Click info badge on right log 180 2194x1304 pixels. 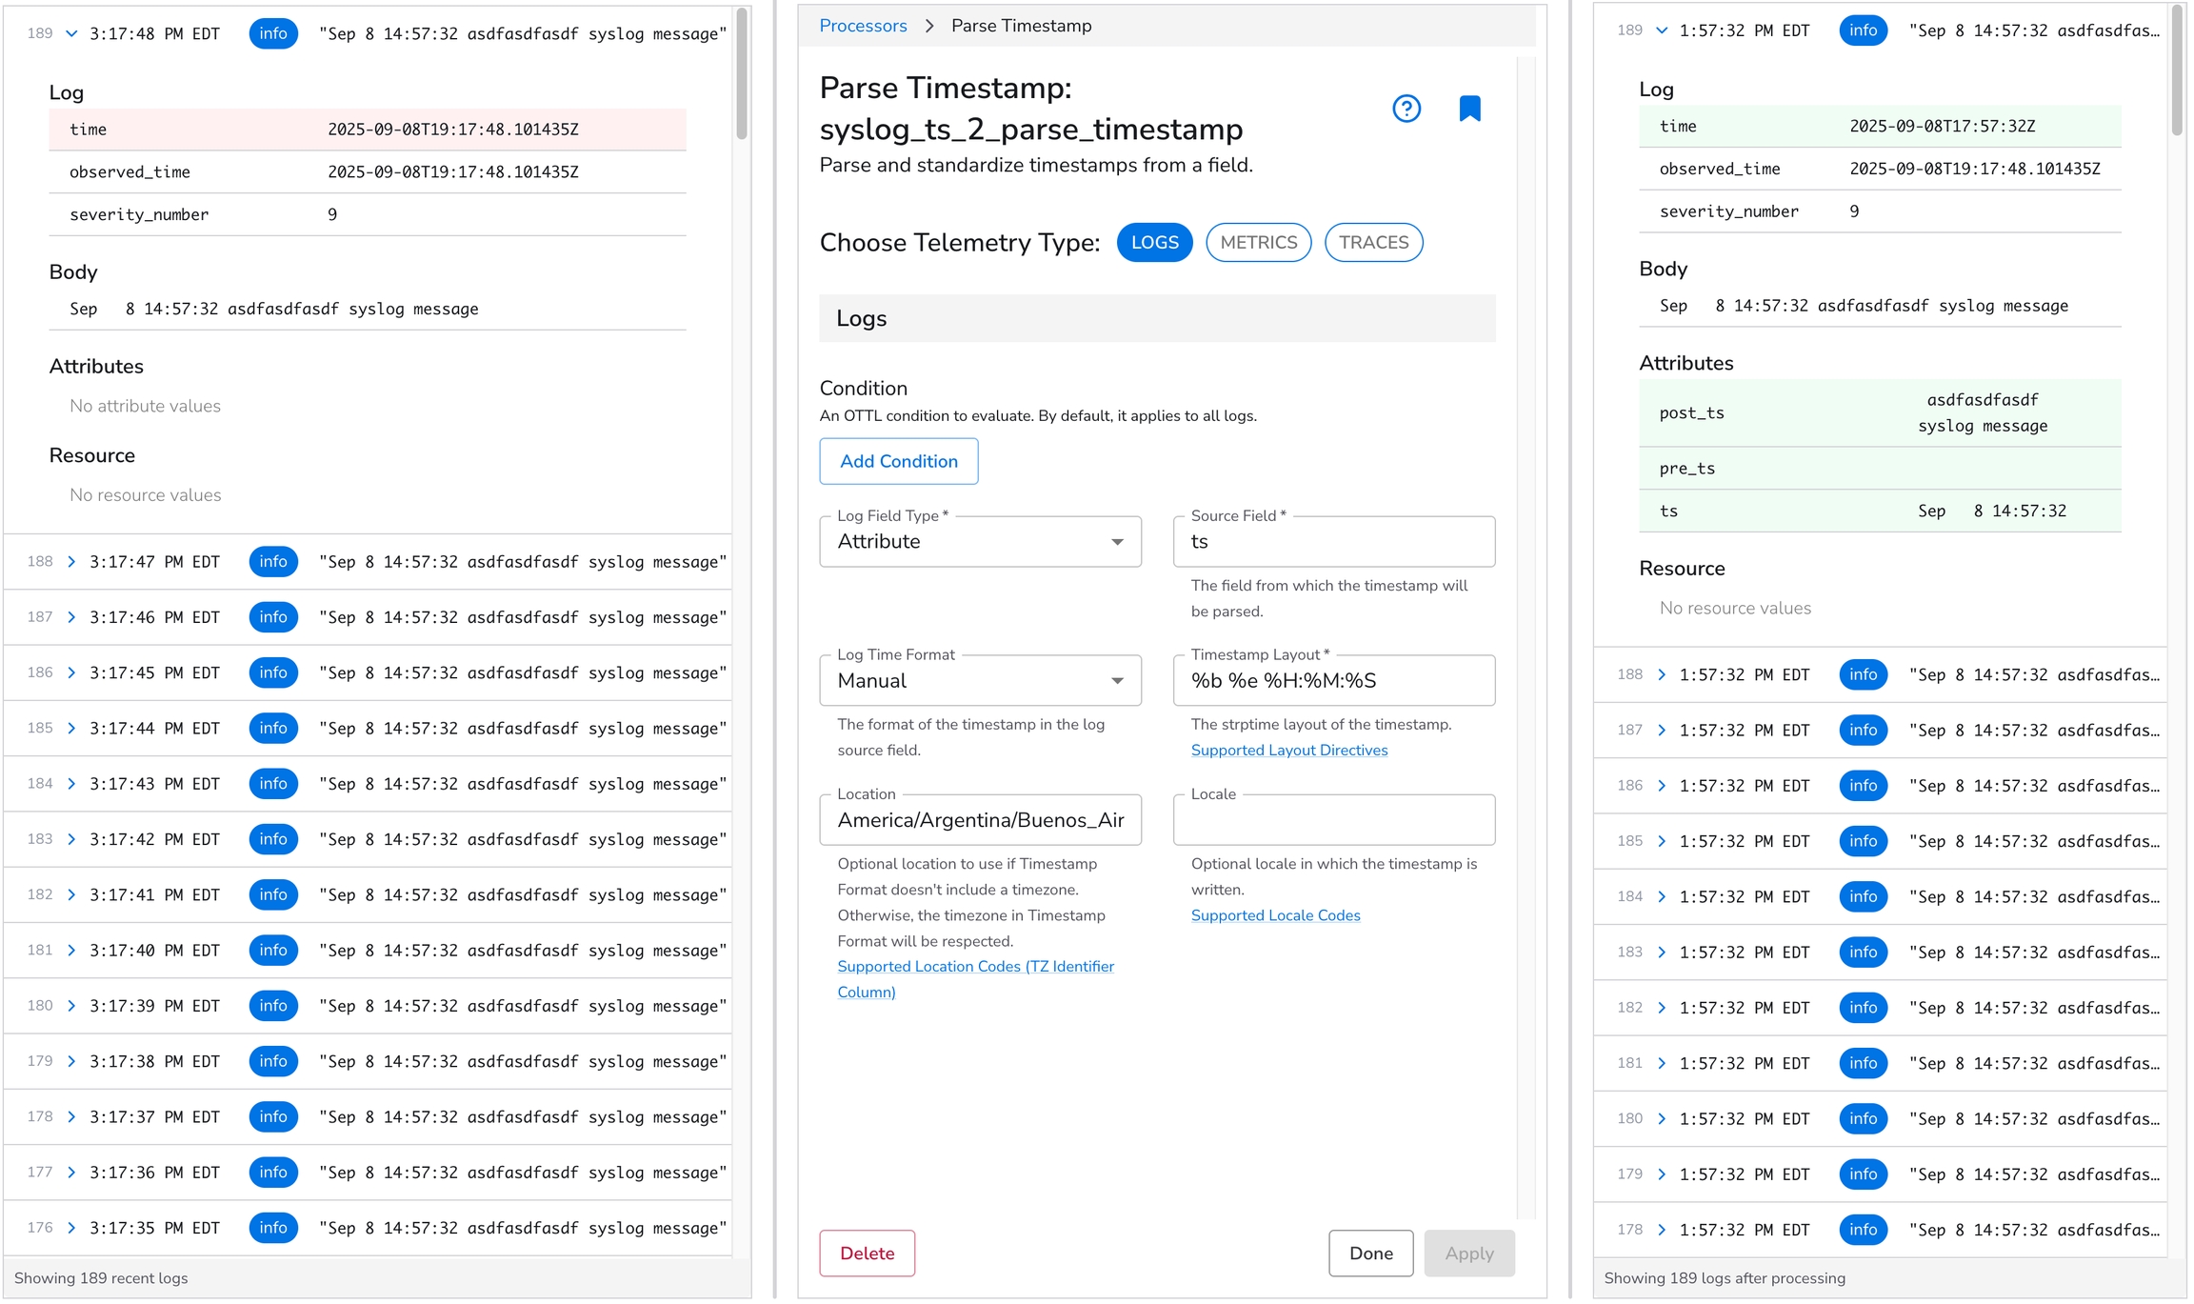[x=1863, y=1118]
